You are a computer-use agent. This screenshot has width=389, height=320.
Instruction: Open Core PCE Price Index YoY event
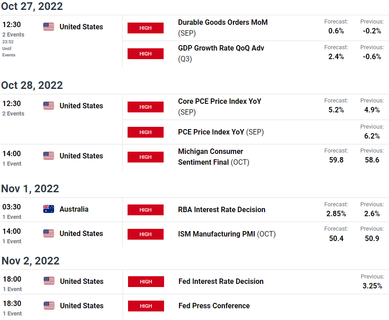pyautogui.click(x=220, y=107)
